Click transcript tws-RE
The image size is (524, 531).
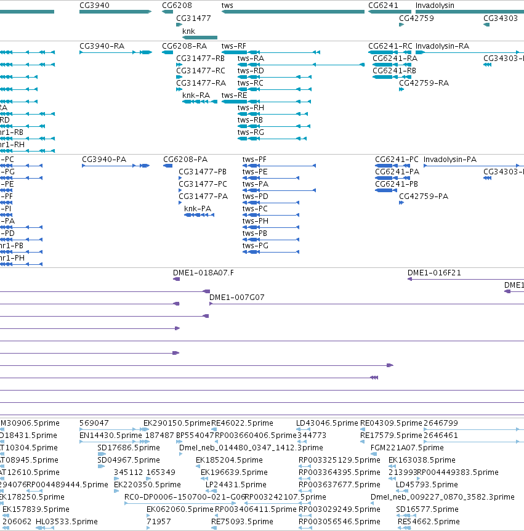[x=266, y=102]
